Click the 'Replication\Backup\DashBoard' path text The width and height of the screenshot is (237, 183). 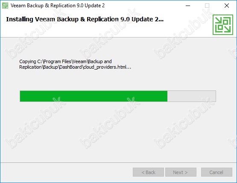50,67
